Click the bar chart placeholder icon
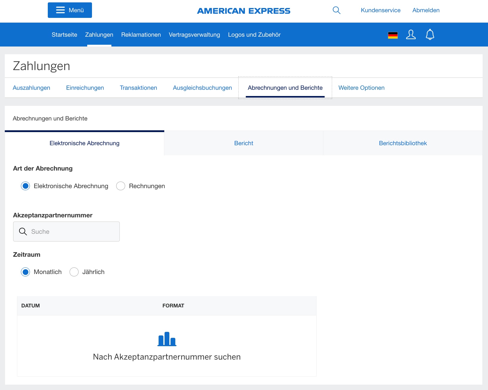The width and height of the screenshot is (488, 390). [167, 339]
